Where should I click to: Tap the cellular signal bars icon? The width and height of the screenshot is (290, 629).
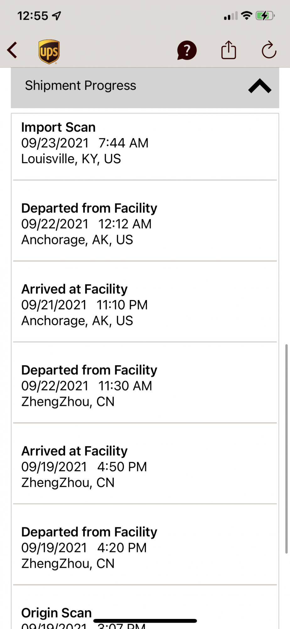click(x=231, y=16)
